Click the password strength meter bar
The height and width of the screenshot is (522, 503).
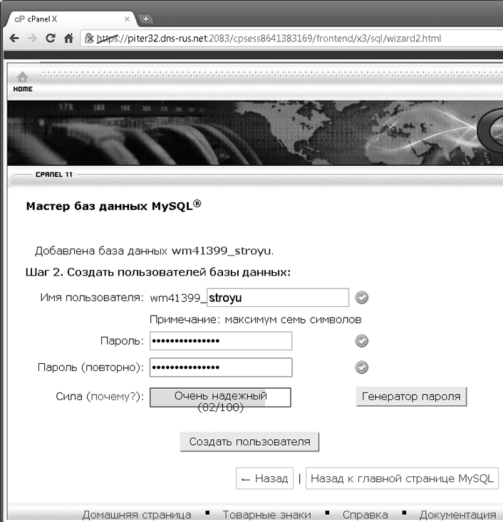(x=220, y=397)
